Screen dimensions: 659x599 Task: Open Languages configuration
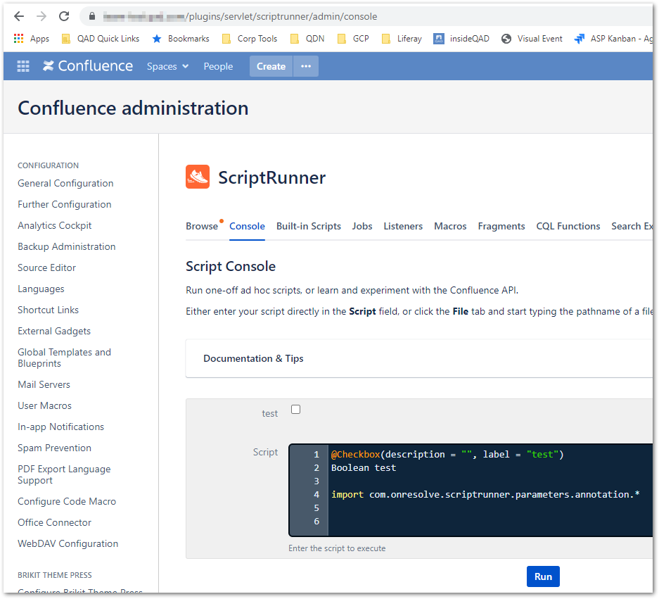[x=41, y=289]
